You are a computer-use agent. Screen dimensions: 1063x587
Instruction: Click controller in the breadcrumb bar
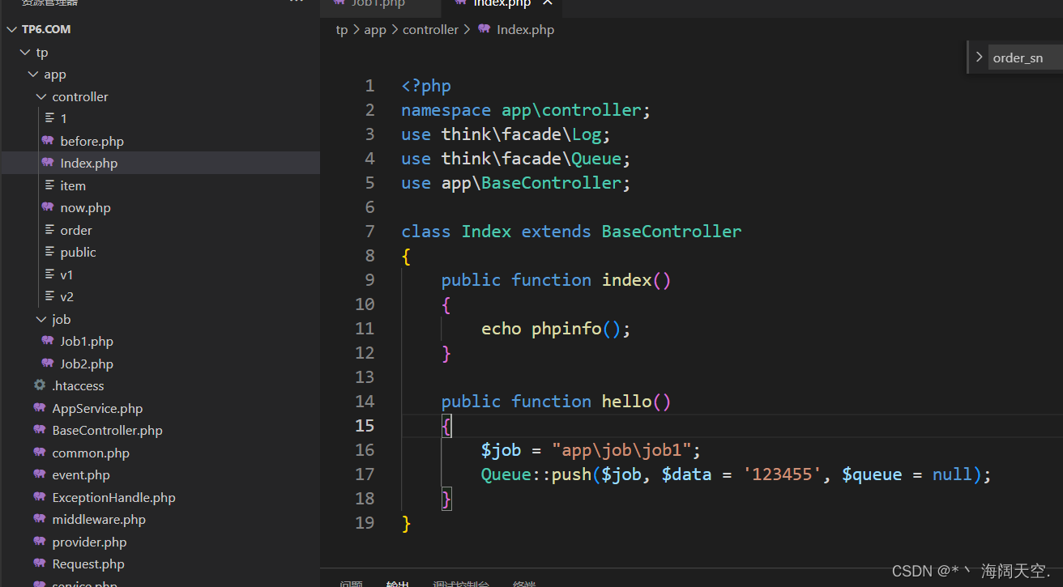point(430,29)
